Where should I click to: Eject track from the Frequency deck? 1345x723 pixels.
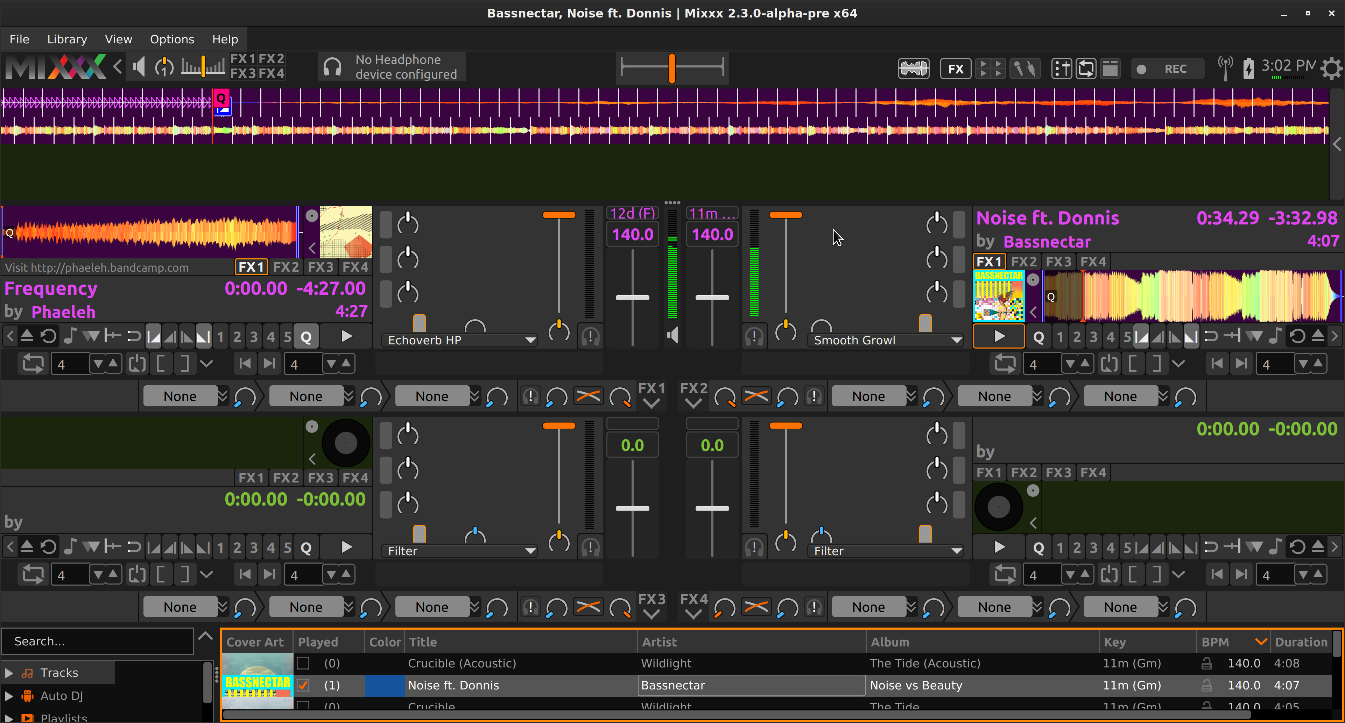[27, 336]
